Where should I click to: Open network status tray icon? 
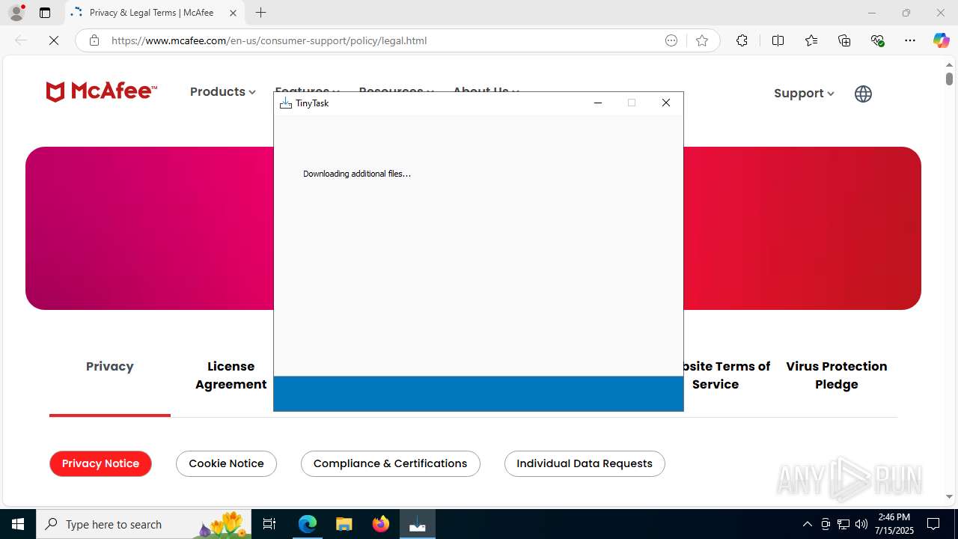[843, 524]
